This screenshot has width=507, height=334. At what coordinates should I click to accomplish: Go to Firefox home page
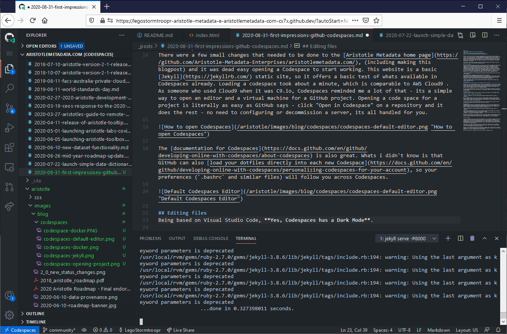point(45,20)
